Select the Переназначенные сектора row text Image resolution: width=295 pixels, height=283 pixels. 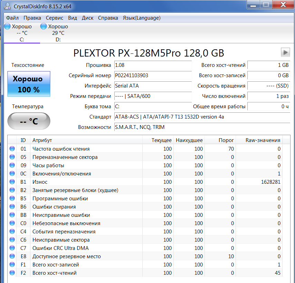(65, 157)
